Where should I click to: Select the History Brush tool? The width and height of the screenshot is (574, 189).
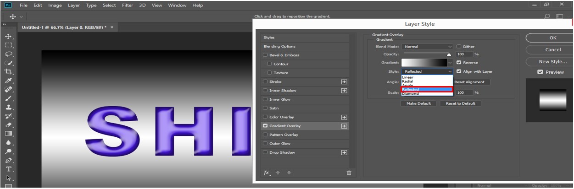(x=8, y=116)
